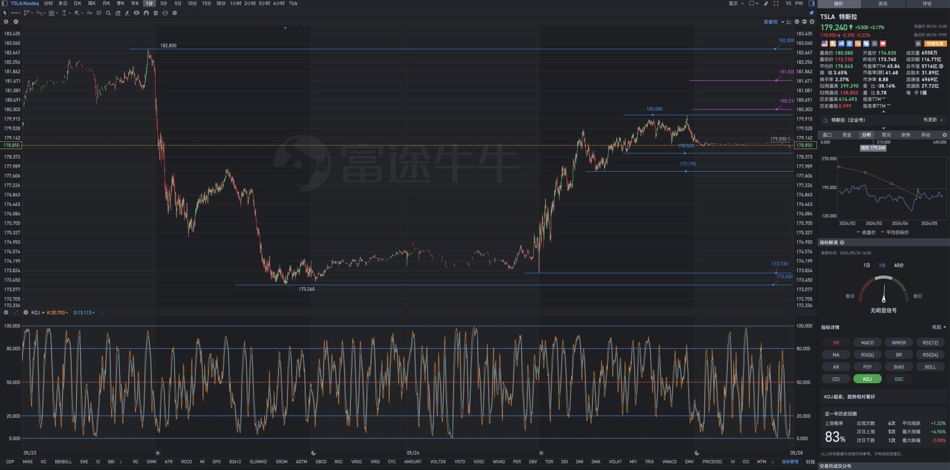Select the Tick period tab
Screen dimensions: 950x470
pyautogui.click(x=293, y=4)
